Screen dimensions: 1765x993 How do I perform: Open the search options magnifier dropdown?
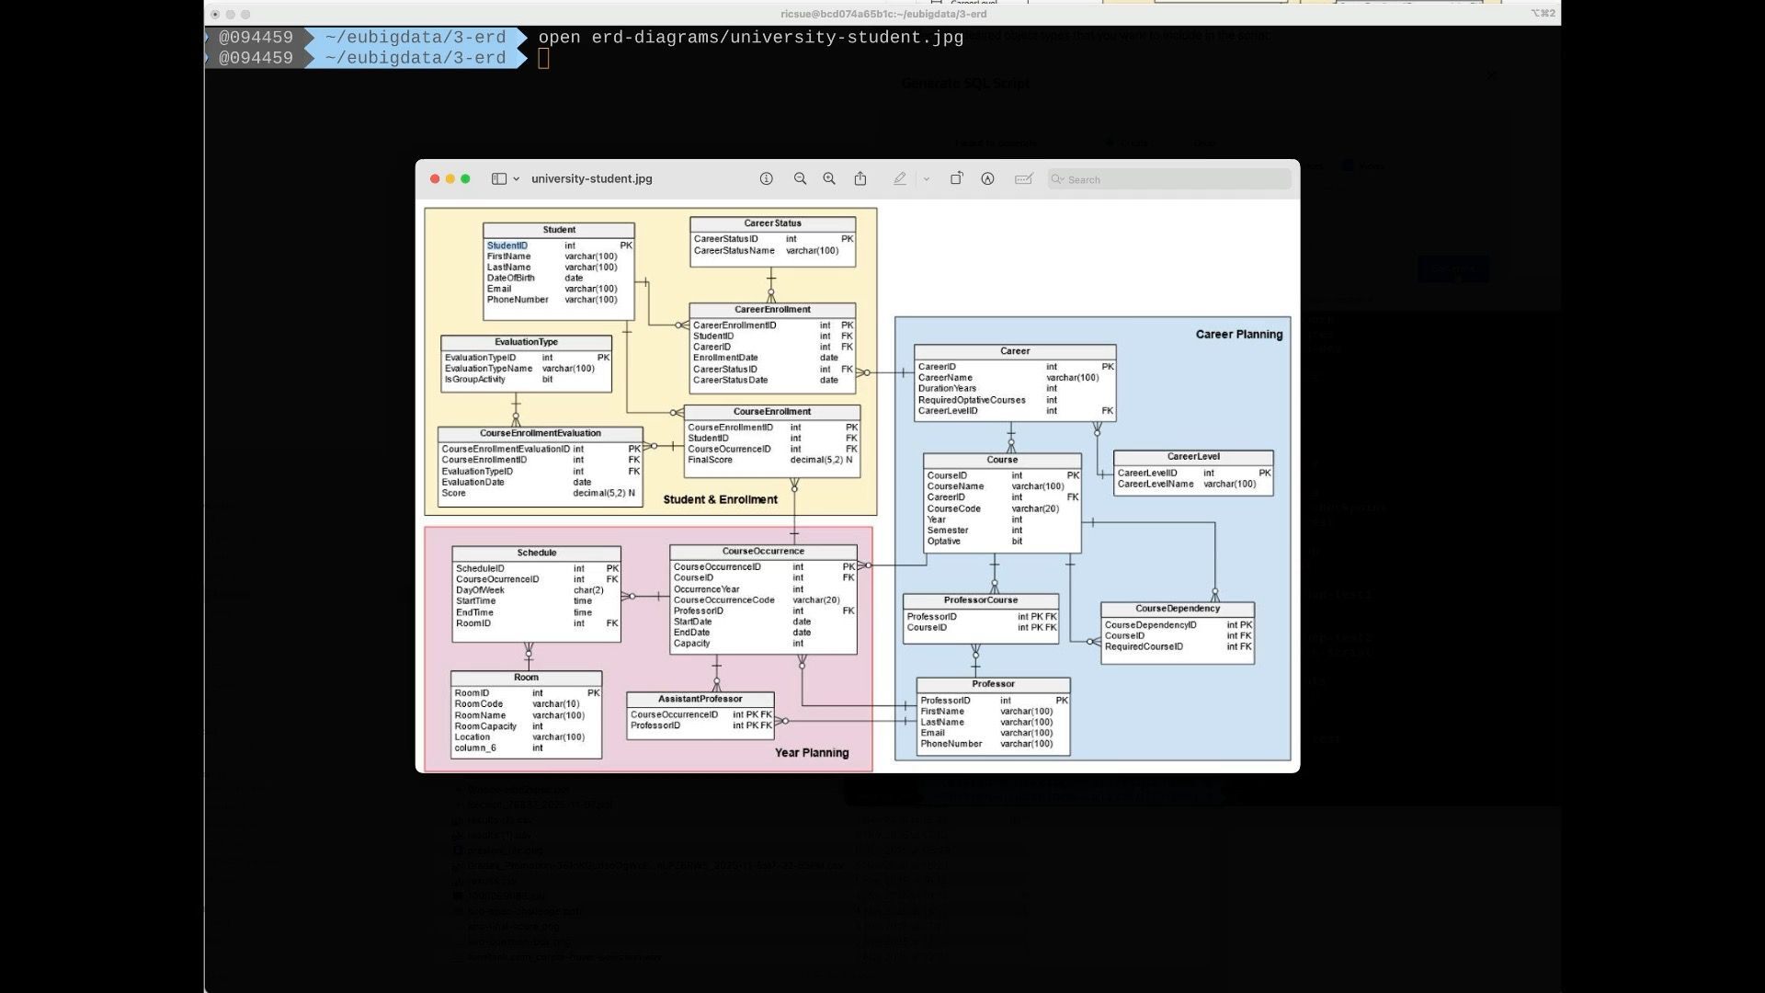(x=1058, y=179)
